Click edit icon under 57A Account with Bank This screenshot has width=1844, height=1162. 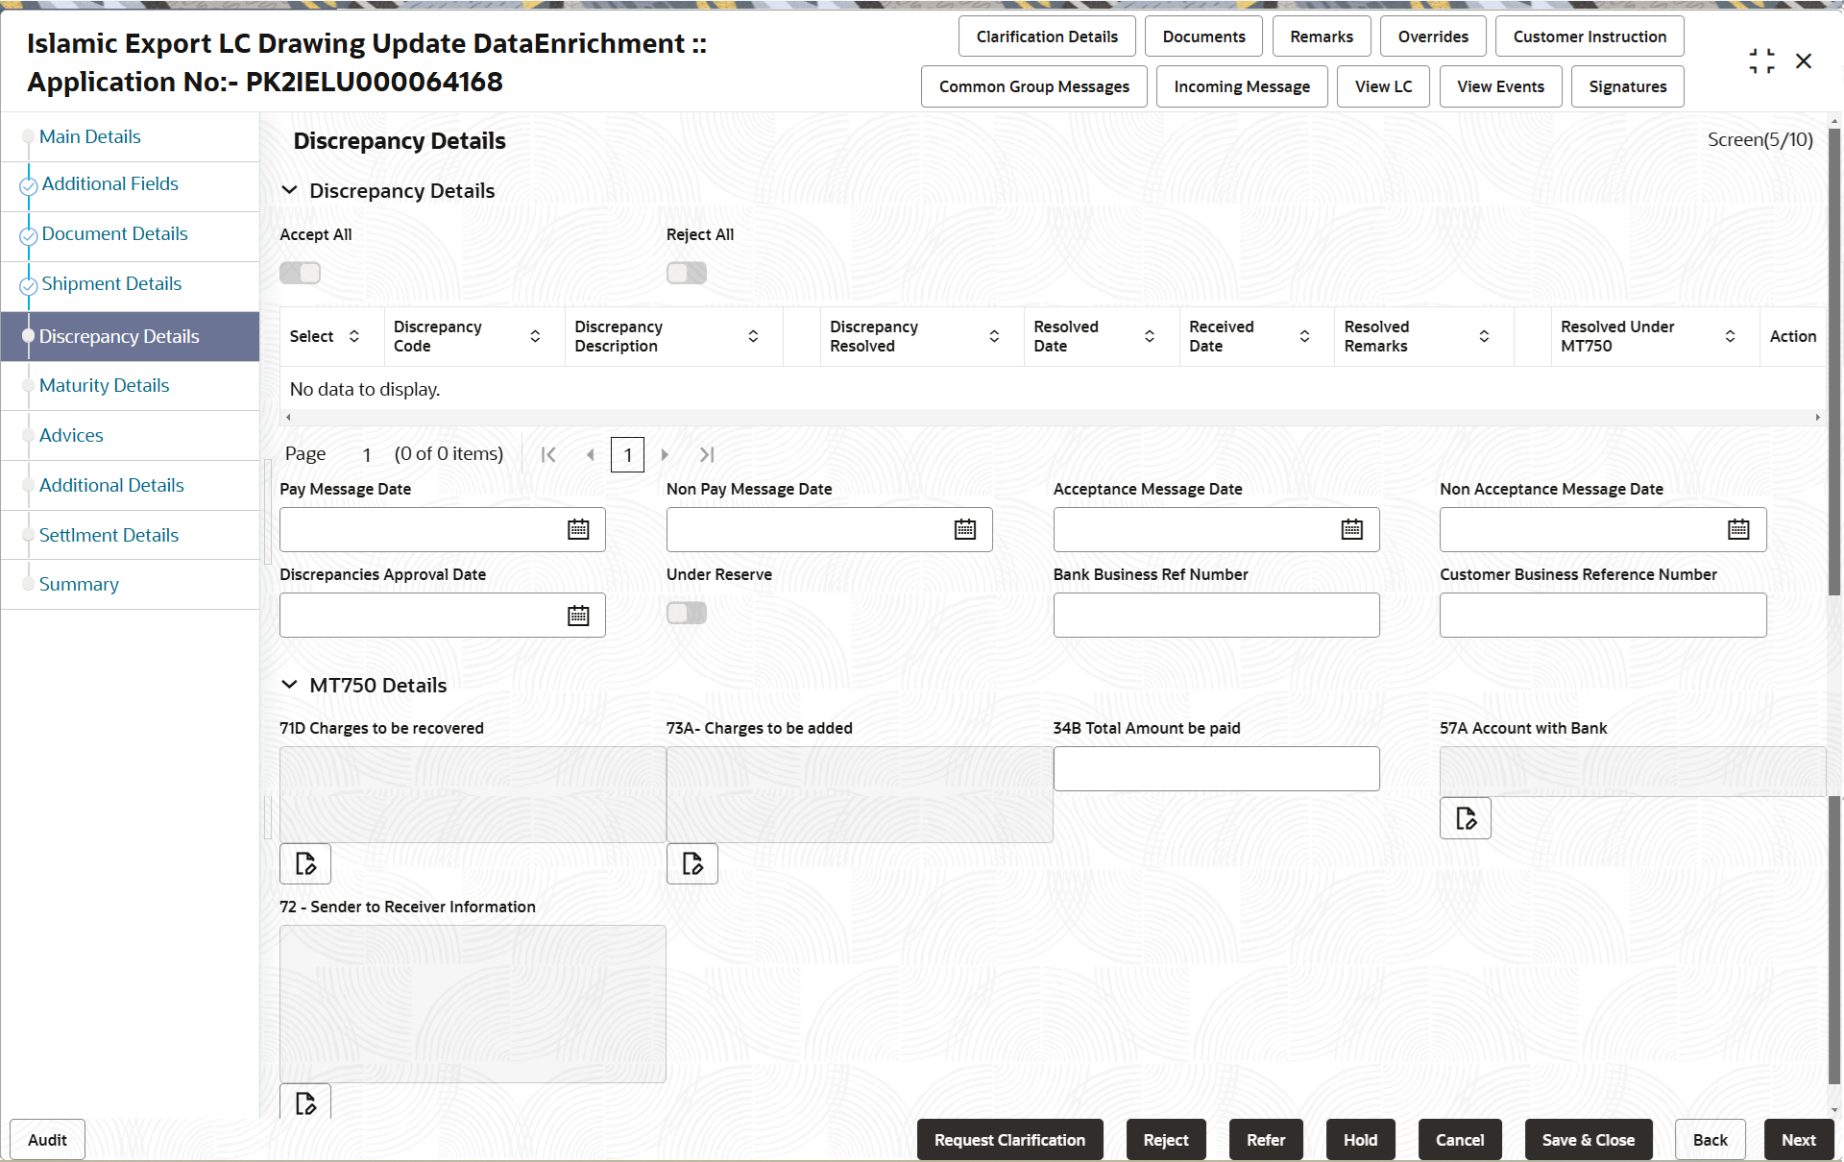click(x=1465, y=818)
